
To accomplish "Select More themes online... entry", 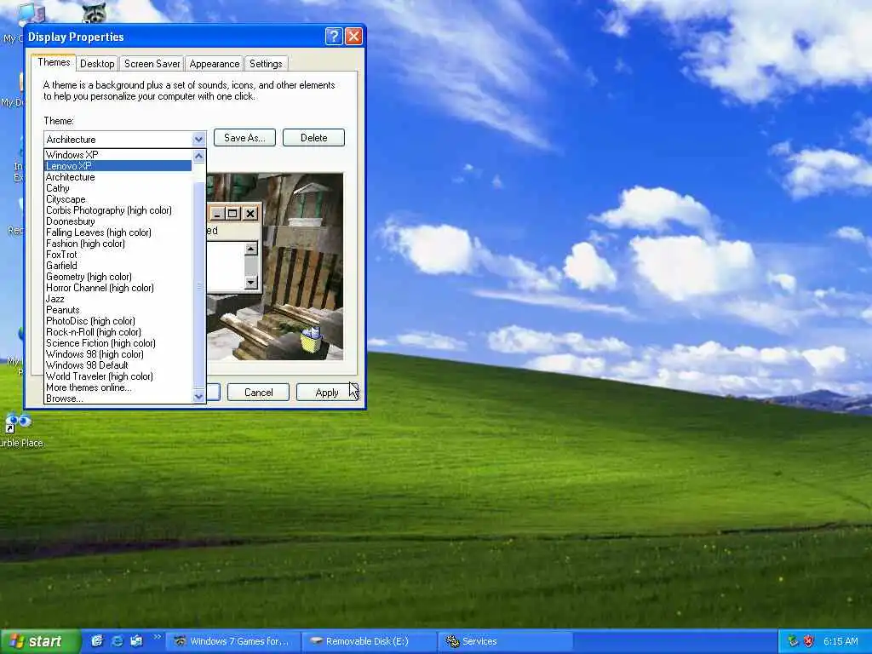I will 118,387.
